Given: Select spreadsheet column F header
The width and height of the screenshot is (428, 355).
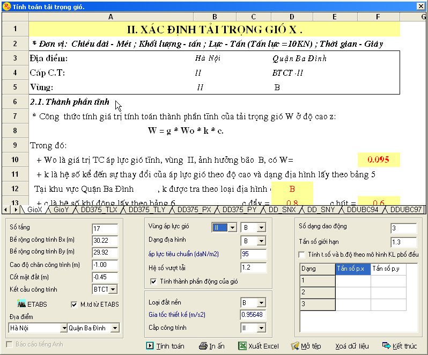Looking at the screenshot, I should (378, 17).
